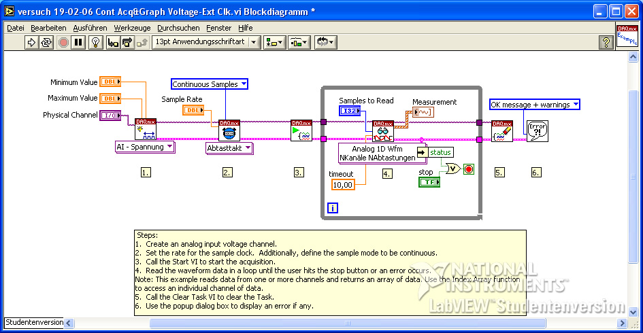This screenshot has height=333, width=643.
Task: Click the Run Continuously button
Action: click(x=46, y=42)
